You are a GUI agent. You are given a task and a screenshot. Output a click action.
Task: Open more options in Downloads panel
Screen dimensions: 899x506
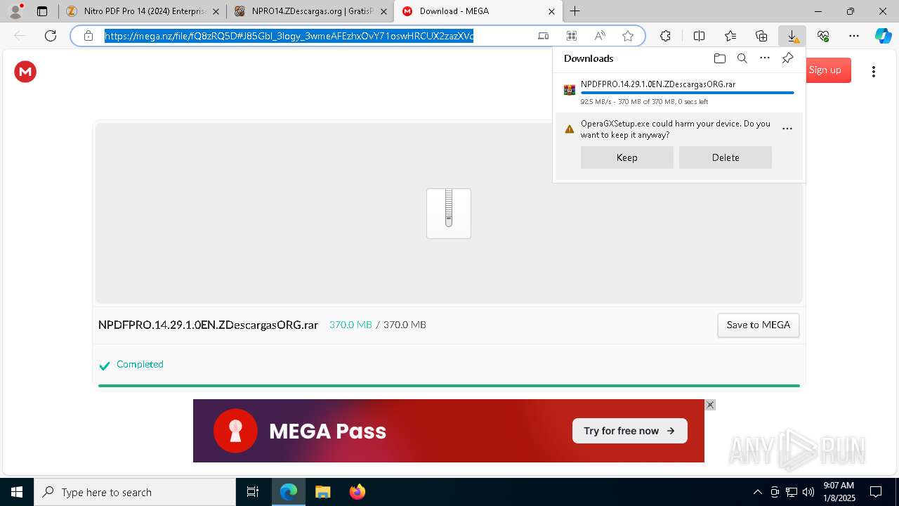(x=765, y=58)
